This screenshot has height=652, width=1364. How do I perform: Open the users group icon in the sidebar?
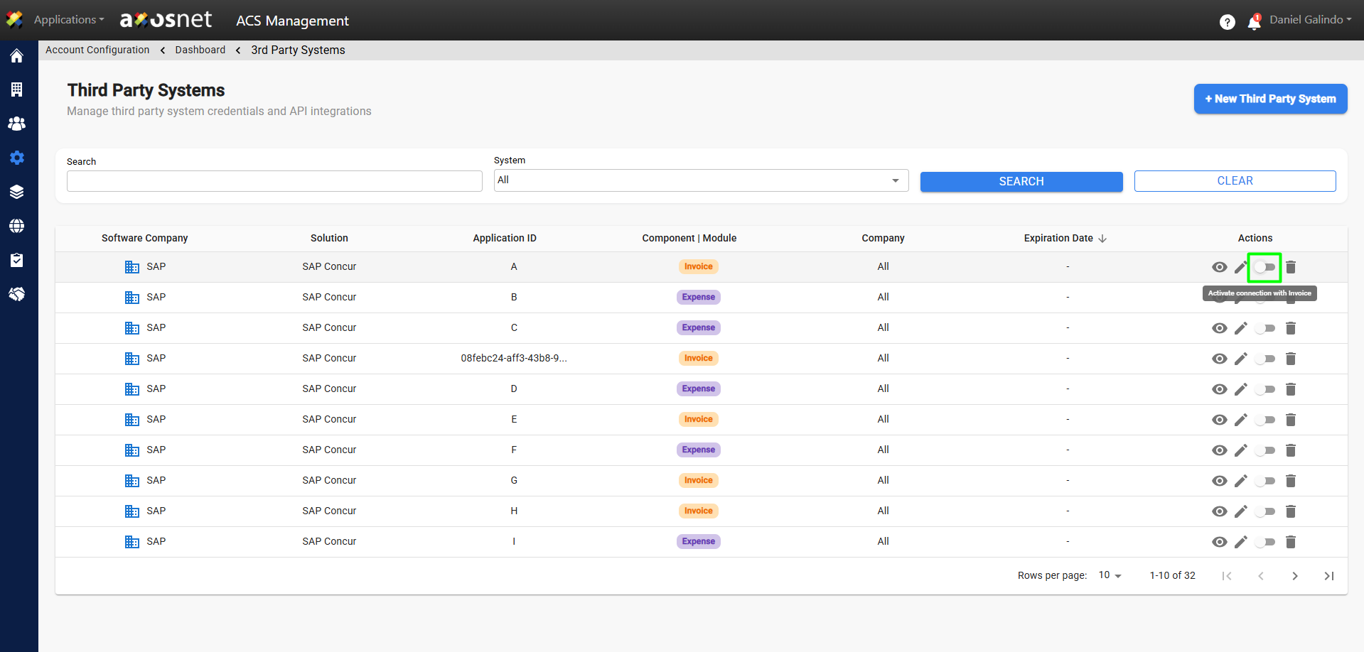click(x=17, y=124)
